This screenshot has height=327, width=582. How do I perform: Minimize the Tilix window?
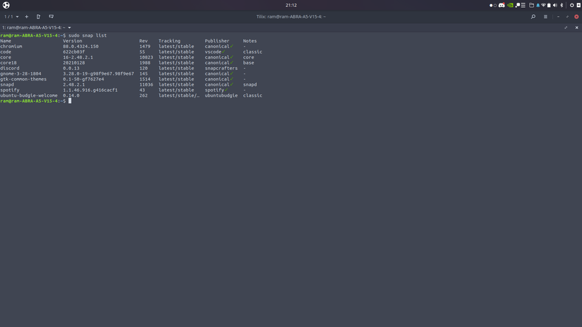click(558, 17)
